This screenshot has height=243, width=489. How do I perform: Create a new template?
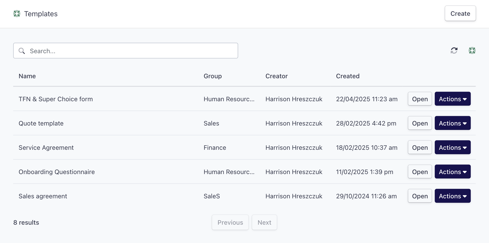460,13
